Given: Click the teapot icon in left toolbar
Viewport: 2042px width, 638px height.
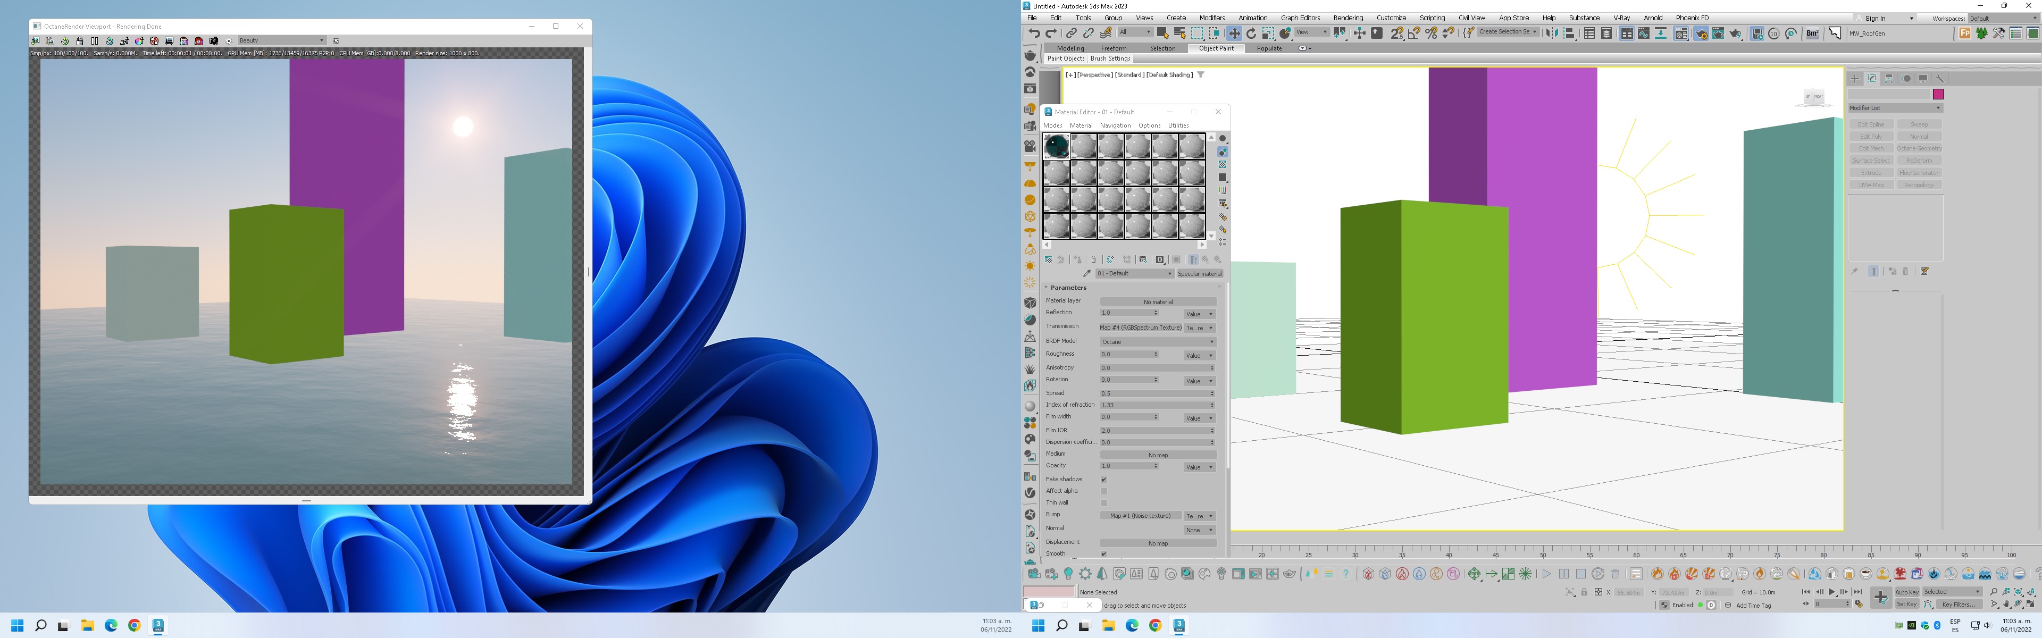Looking at the screenshot, I should click(1030, 55).
